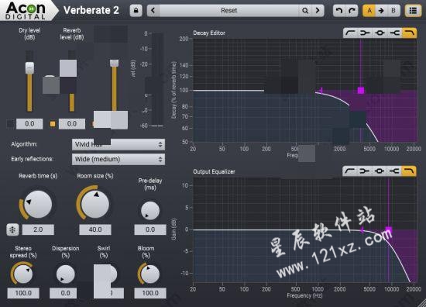
Task: Toggle the dry level enable square
Action: pos(11,124)
